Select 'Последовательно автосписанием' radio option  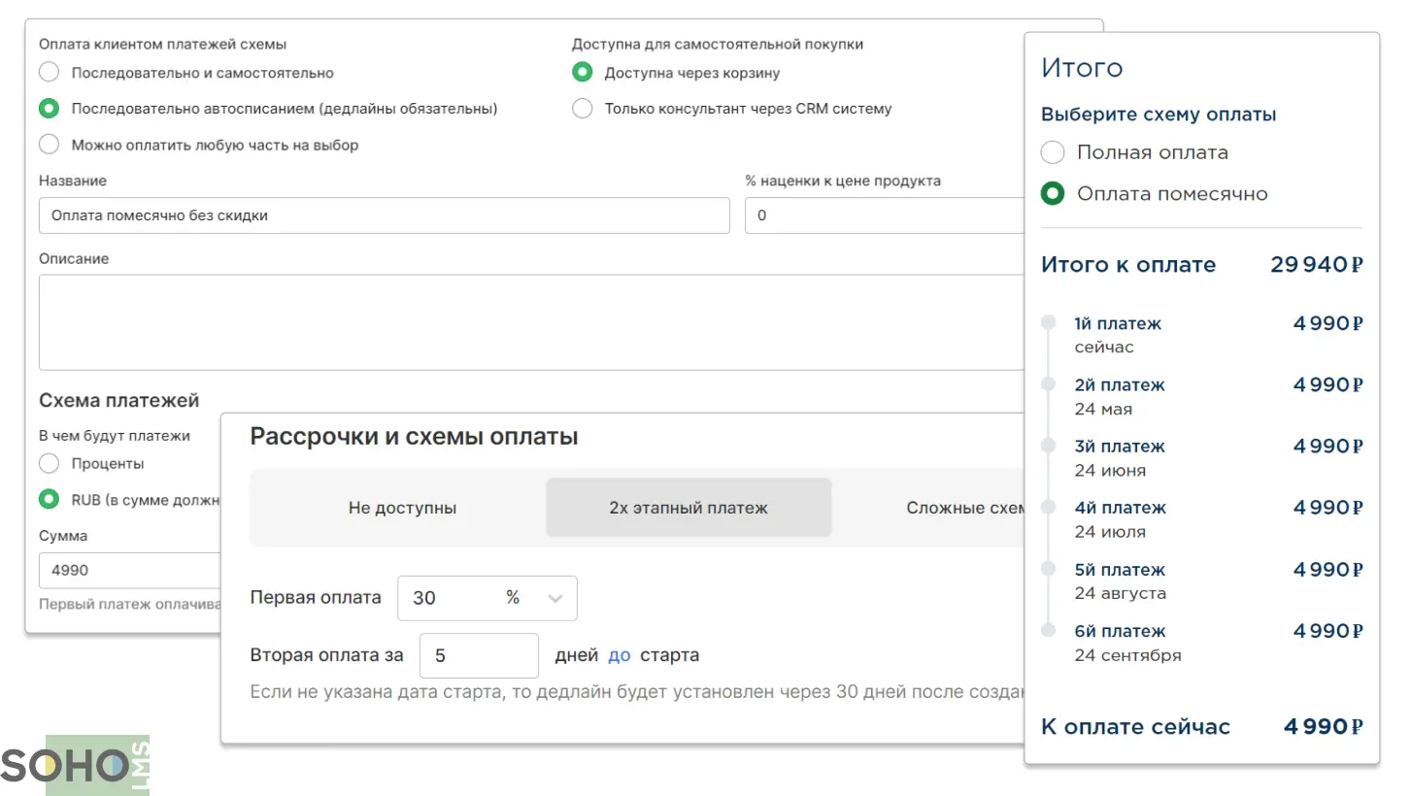pos(50,109)
